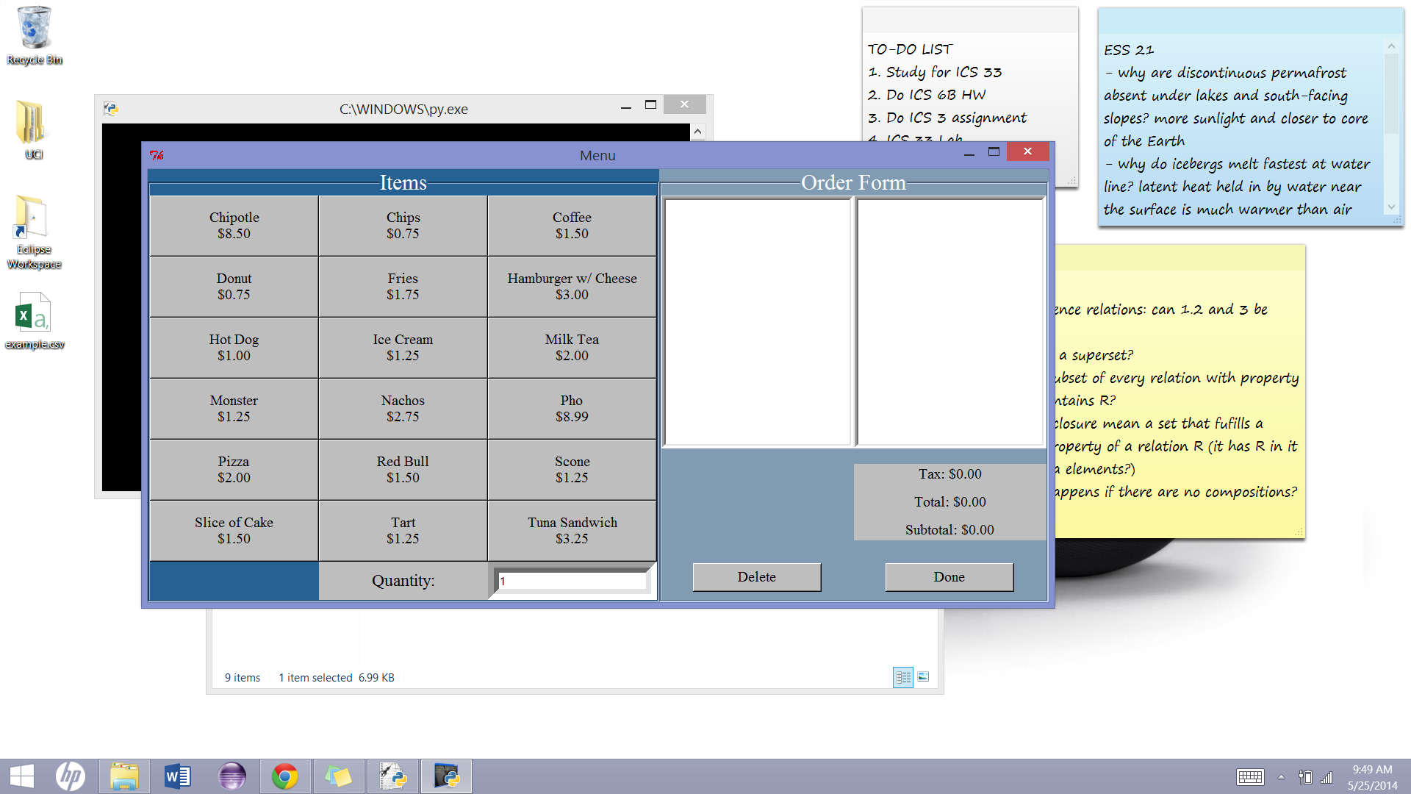Screen dimensions: 1411x794
Task: Open Chrome from the taskbar
Action: (285, 776)
